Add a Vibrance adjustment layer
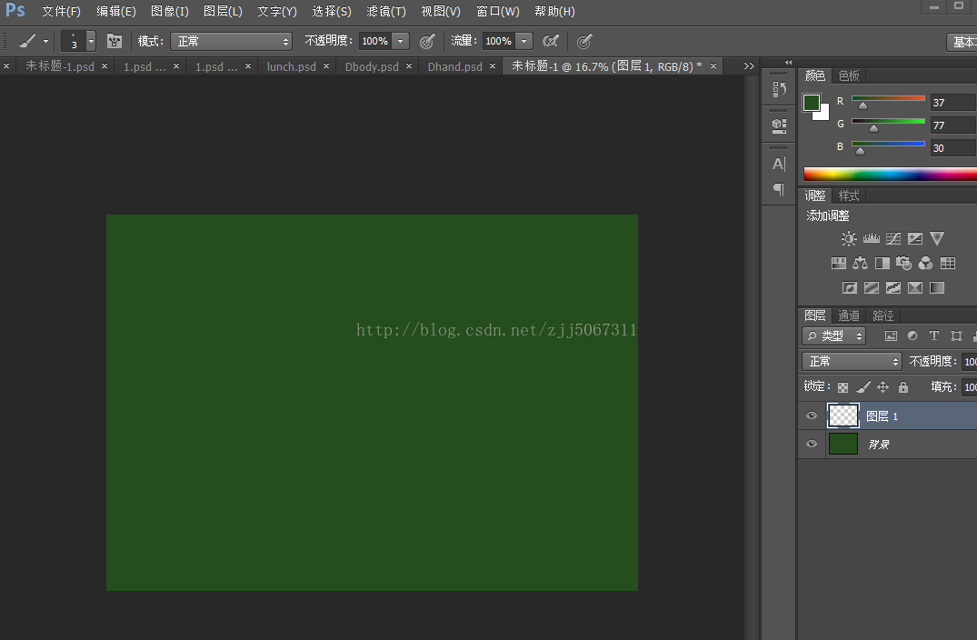 pos(936,239)
